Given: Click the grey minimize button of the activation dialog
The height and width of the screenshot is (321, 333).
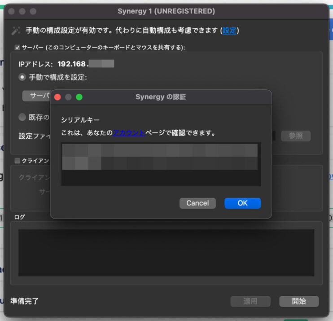Looking at the screenshot, I should [68, 97].
